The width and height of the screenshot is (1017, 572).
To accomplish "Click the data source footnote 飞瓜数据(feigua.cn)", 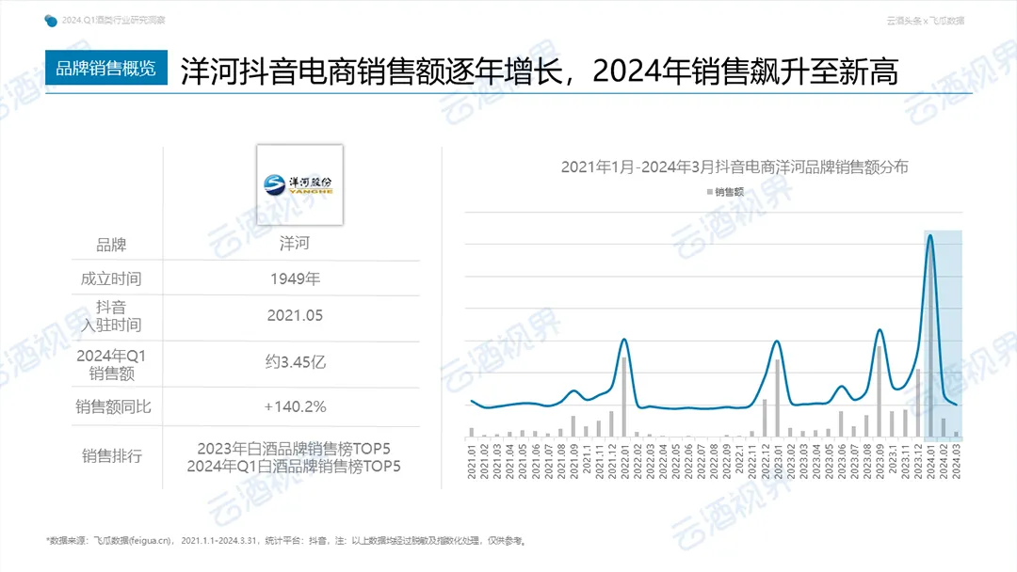I will 133,541.
